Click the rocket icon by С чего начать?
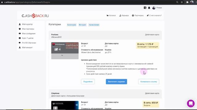Image resolution: width=197 pixels, height=110 pixels. coord(148,16)
